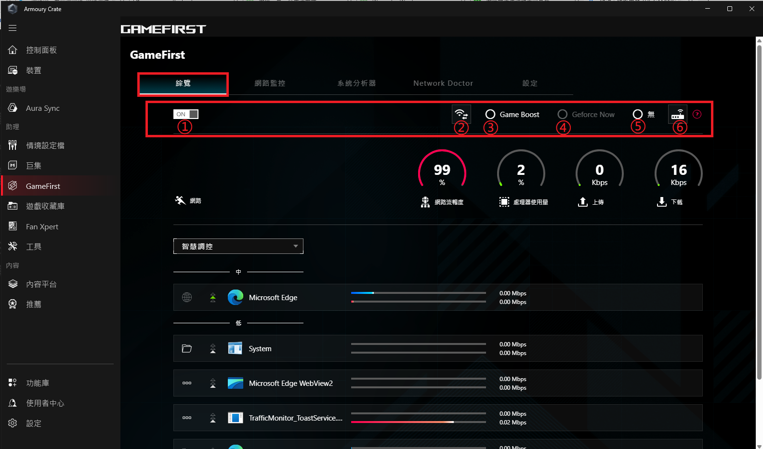Click priority arrows in System row
Image resolution: width=763 pixels, height=449 pixels.
[x=213, y=348]
